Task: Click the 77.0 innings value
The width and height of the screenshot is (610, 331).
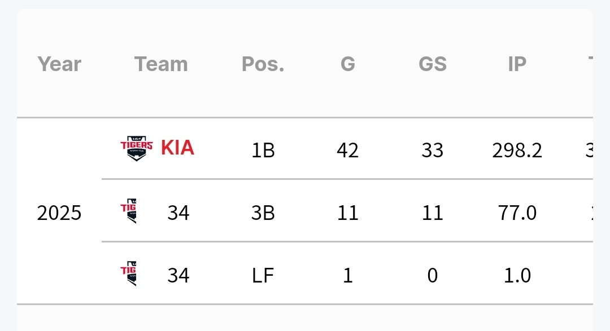Action: pos(517,213)
